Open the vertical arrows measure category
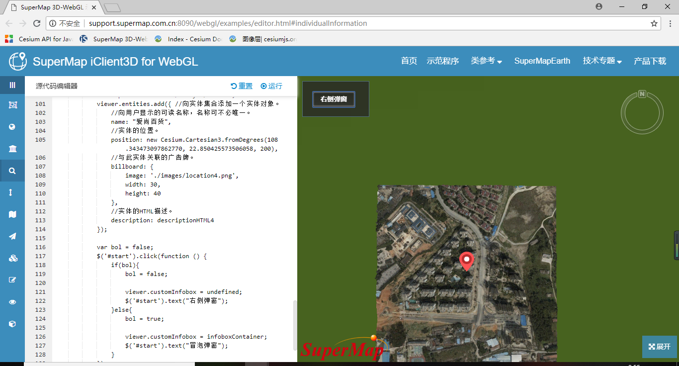 [11, 192]
